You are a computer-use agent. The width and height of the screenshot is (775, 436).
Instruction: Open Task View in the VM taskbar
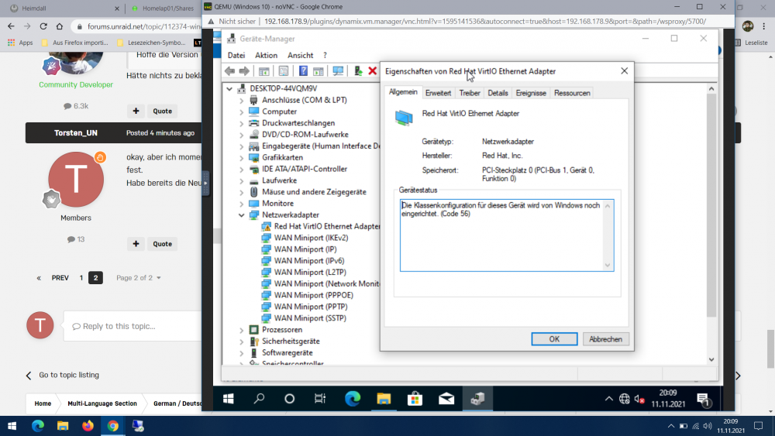pos(320,399)
